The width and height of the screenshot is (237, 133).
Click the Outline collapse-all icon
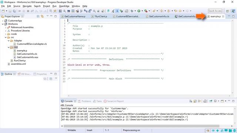(51, 79)
